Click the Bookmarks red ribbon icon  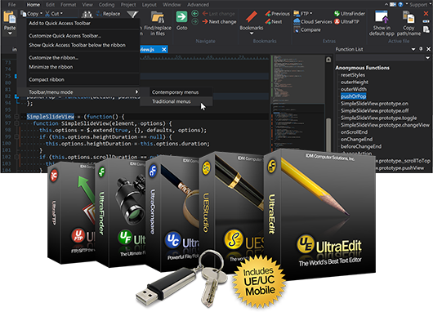tap(252, 17)
